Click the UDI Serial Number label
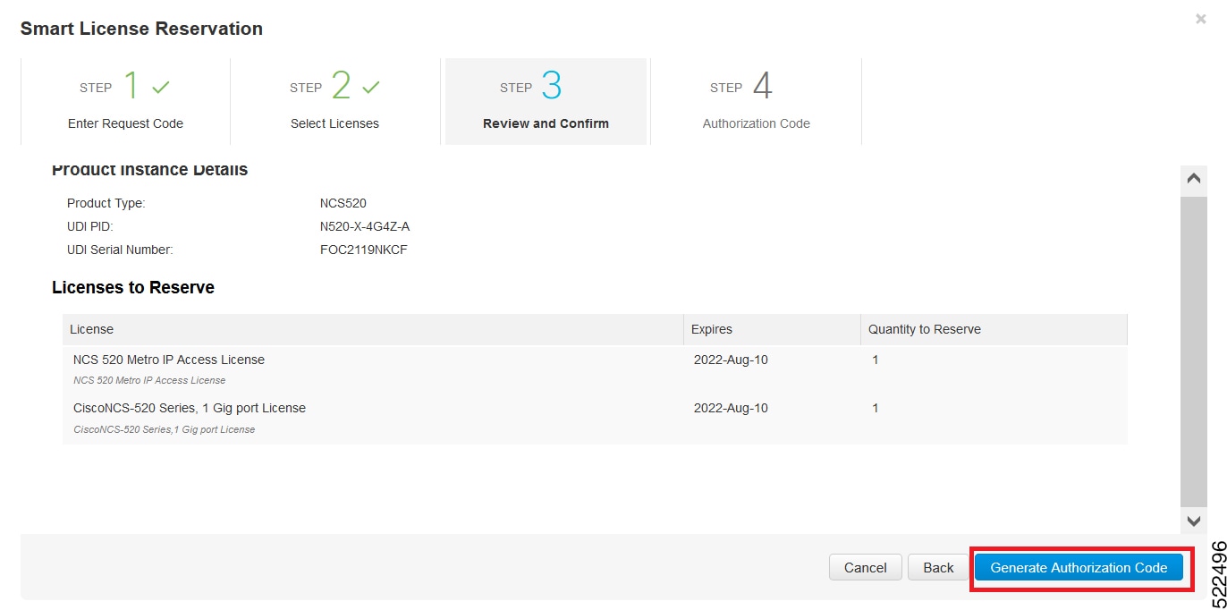1227x610 pixels. point(120,250)
